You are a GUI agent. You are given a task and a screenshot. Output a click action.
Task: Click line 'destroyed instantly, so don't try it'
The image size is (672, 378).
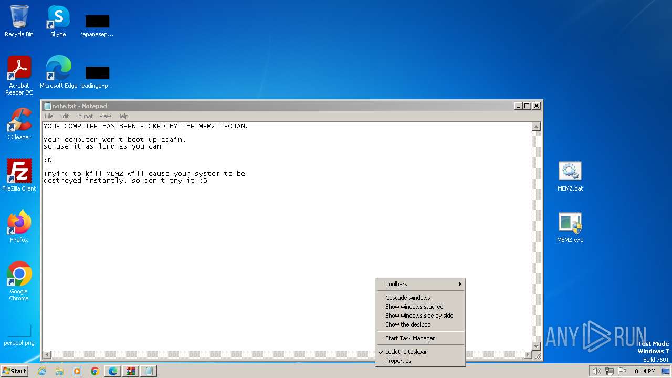125,181
